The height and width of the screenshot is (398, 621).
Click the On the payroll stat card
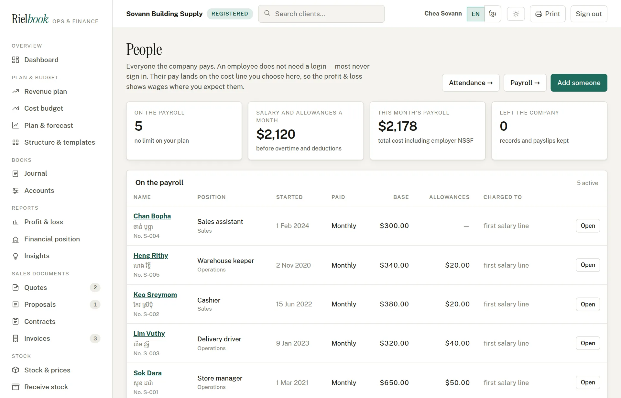tap(184, 131)
